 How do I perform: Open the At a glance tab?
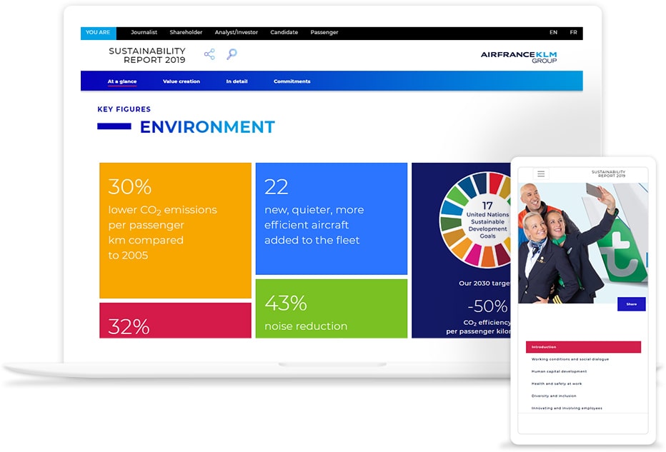(x=122, y=81)
